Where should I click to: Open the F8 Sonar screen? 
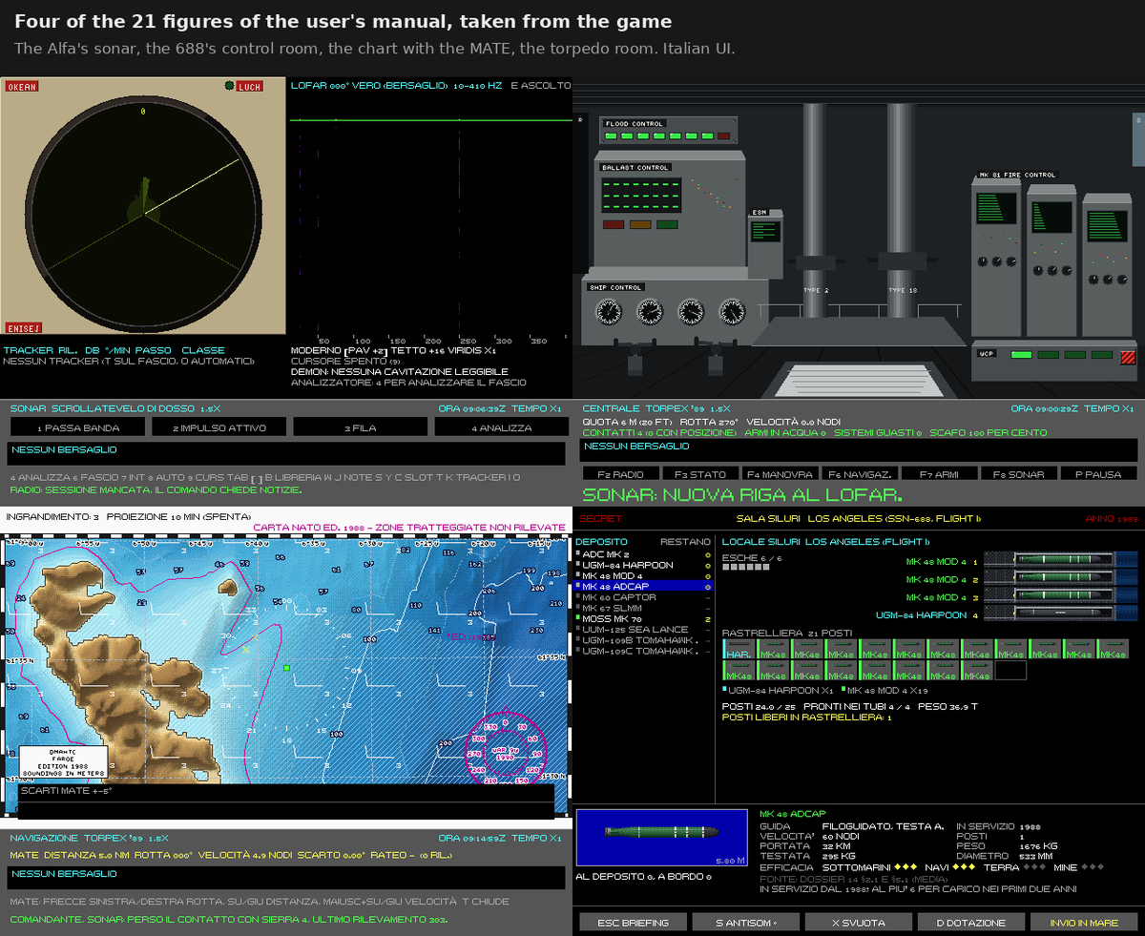pos(1017,473)
